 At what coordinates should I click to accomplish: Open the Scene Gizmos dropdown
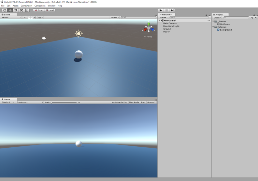click(x=115, y=18)
